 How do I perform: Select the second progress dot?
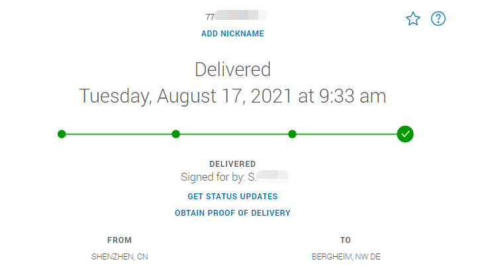tap(176, 134)
